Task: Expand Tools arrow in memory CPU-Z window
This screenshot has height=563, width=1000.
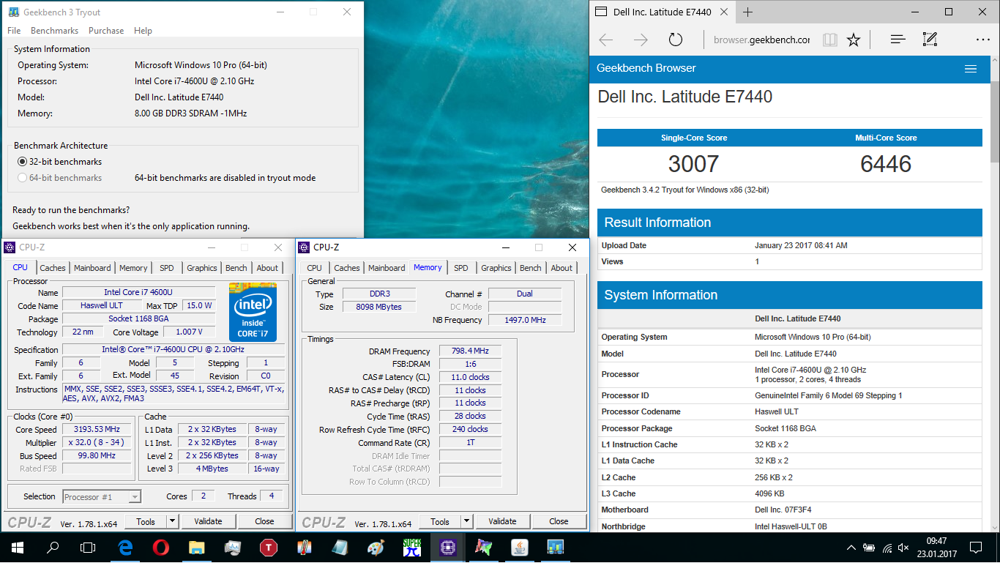Action: coord(467,521)
